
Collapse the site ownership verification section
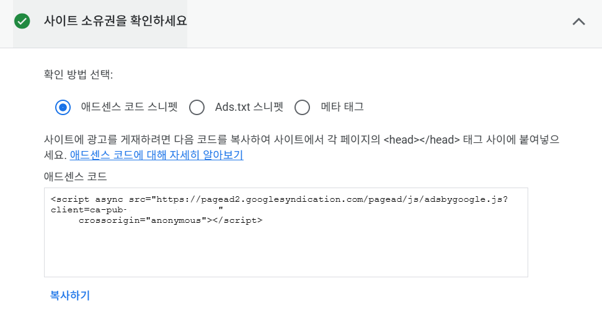point(578,21)
